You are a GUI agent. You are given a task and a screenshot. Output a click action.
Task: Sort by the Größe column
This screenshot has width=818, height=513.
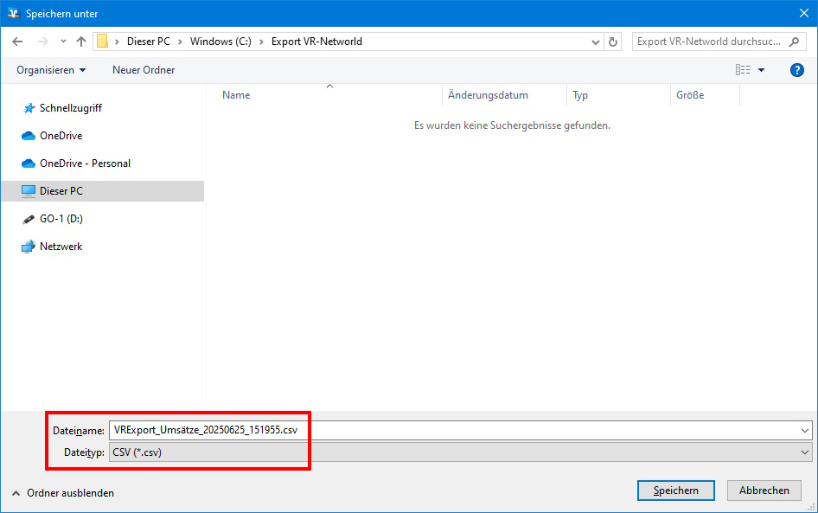[690, 95]
